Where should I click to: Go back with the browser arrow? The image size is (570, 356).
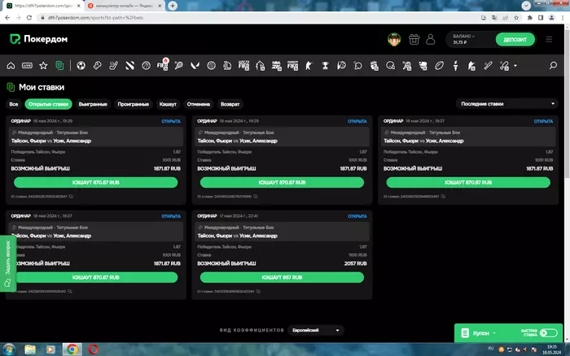(7, 18)
